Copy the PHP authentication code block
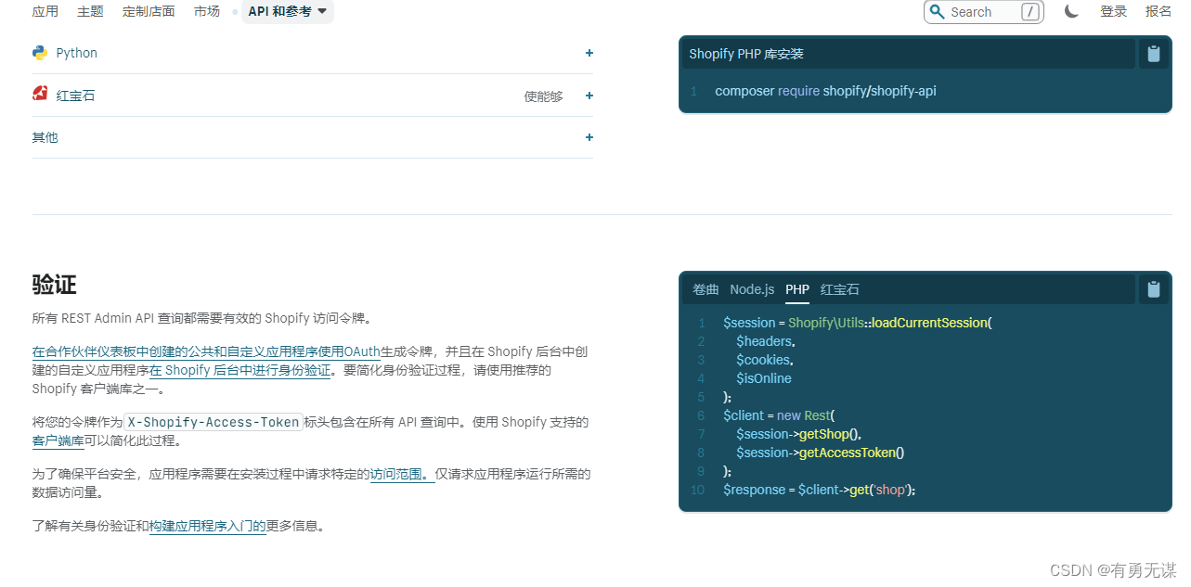The width and height of the screenshot is (1191, 587). tap(1154, 289)
